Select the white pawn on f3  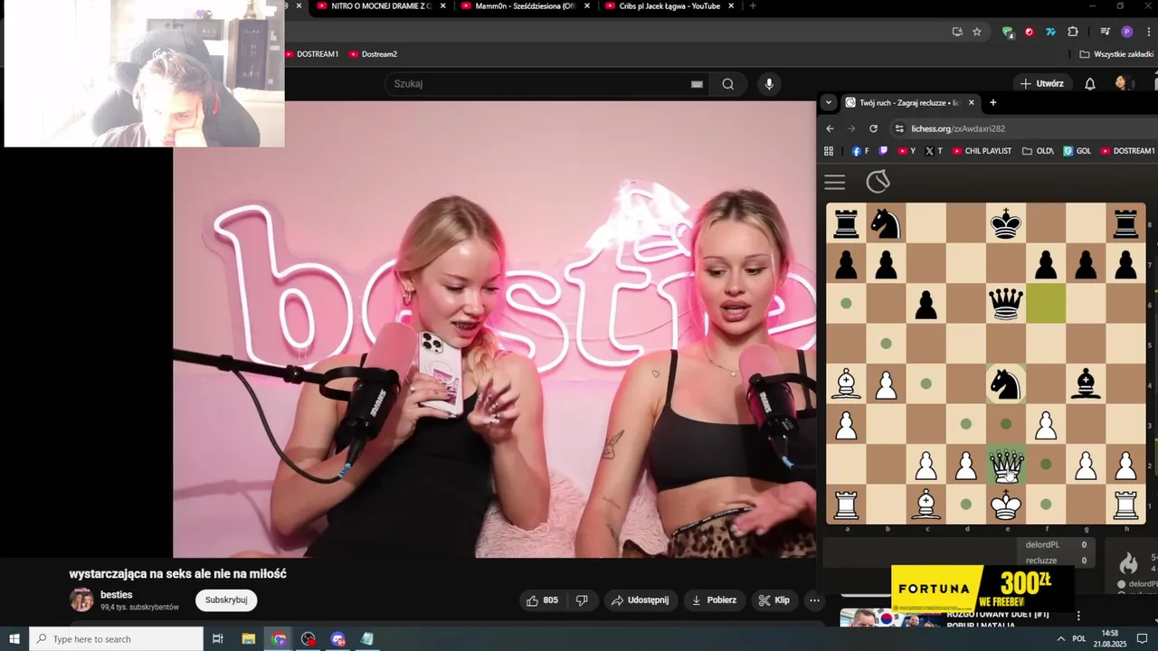[x=1046, y=424]
